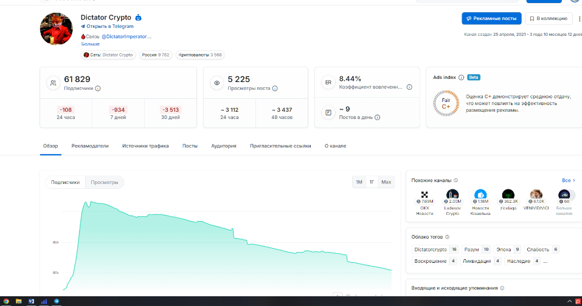This screenshot has height=306, width=582.
Task: Click the Beta badge
Action: coord(474,78)
